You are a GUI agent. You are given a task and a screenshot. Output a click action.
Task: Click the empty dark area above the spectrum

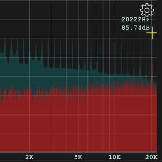68,19
